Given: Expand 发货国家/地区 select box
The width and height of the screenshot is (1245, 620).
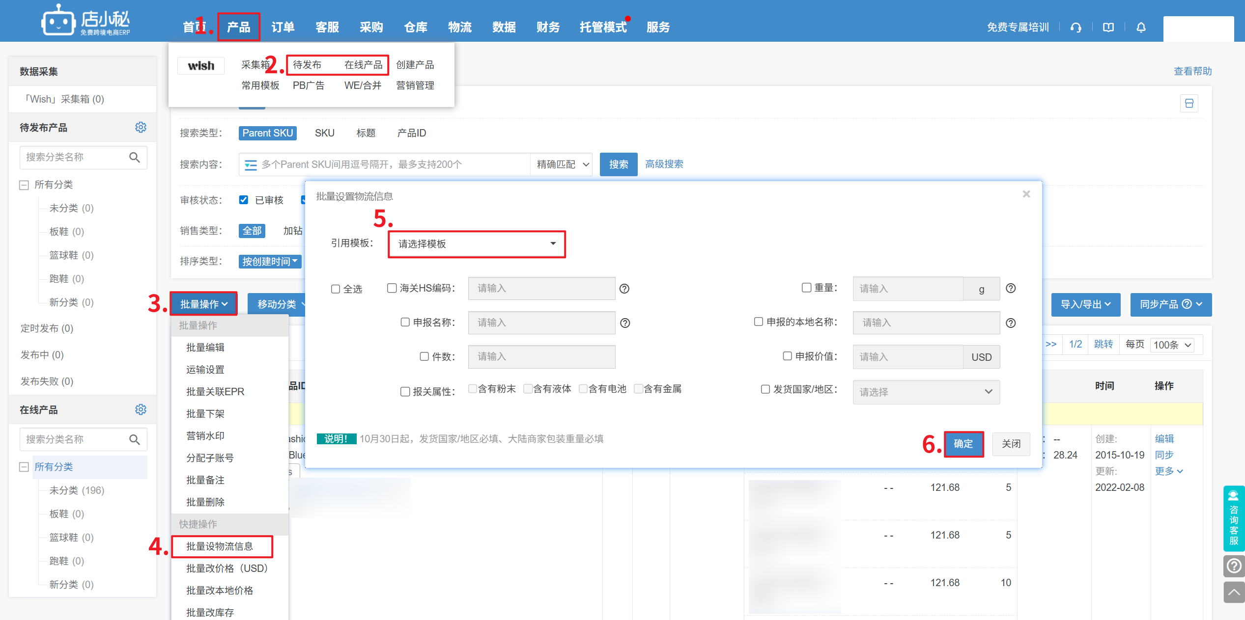Looking at the screenshot, I should click(926, 392).
